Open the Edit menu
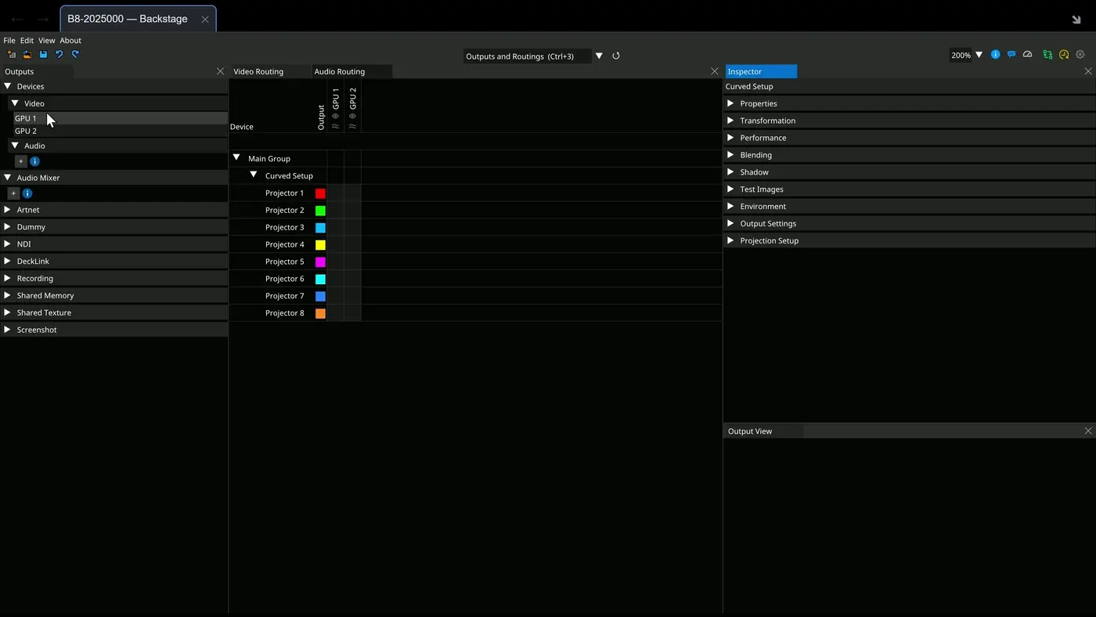Screen dimensions: 1096x617 pos(27,41)
